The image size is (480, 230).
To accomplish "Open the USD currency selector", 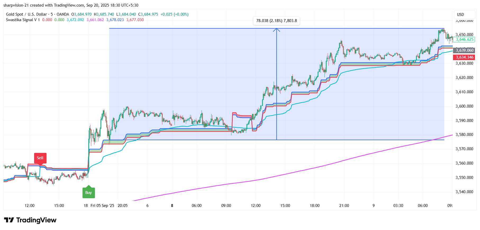I will [460, 15].
